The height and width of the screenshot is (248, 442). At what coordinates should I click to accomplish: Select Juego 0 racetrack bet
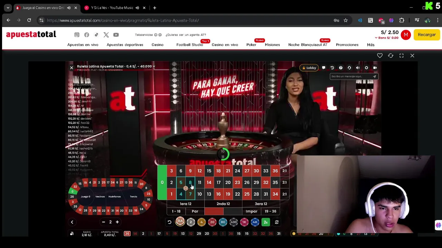85,197
